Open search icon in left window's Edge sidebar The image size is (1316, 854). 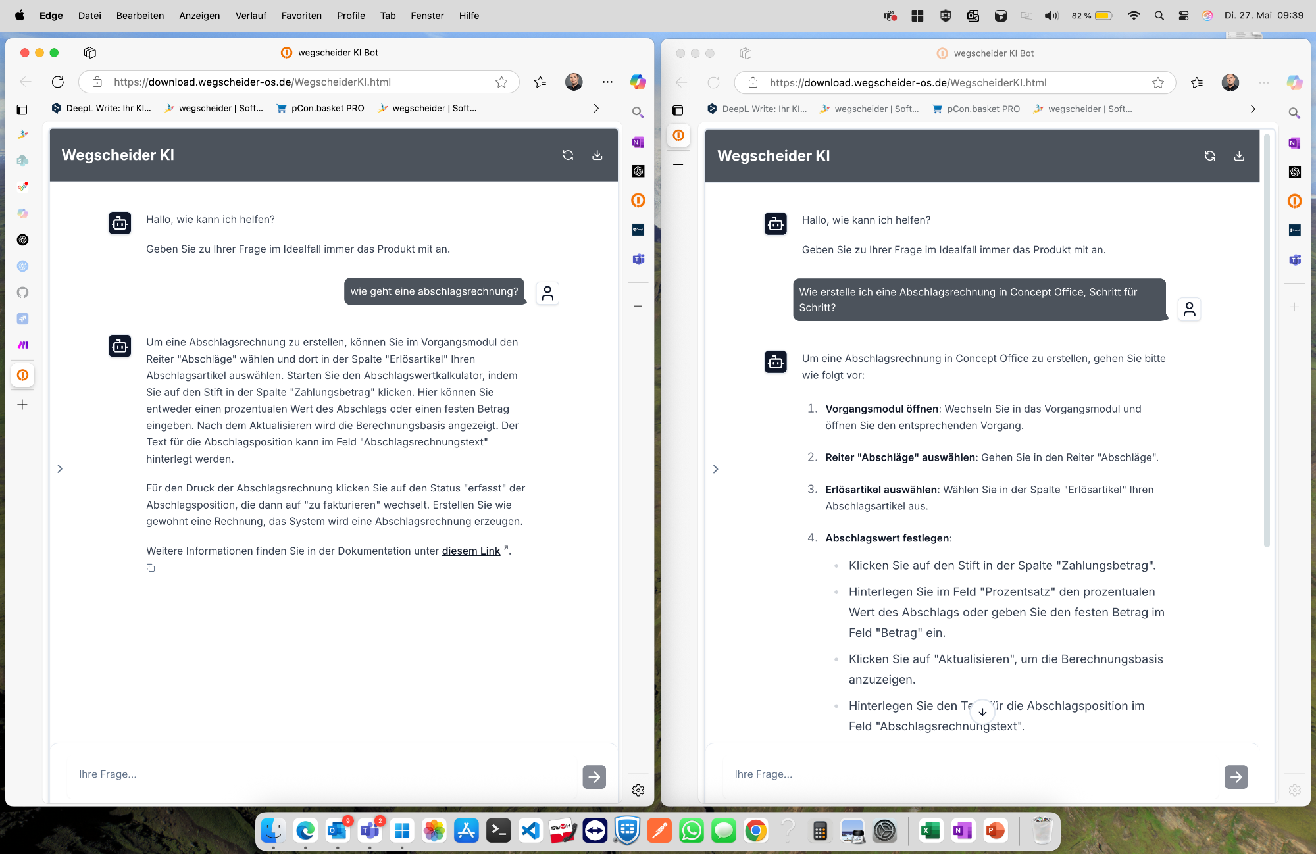click(638, 113)
